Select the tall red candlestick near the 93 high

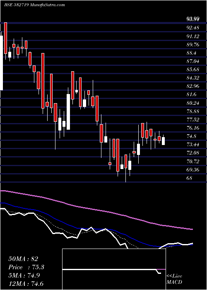(x=5, y=38)
